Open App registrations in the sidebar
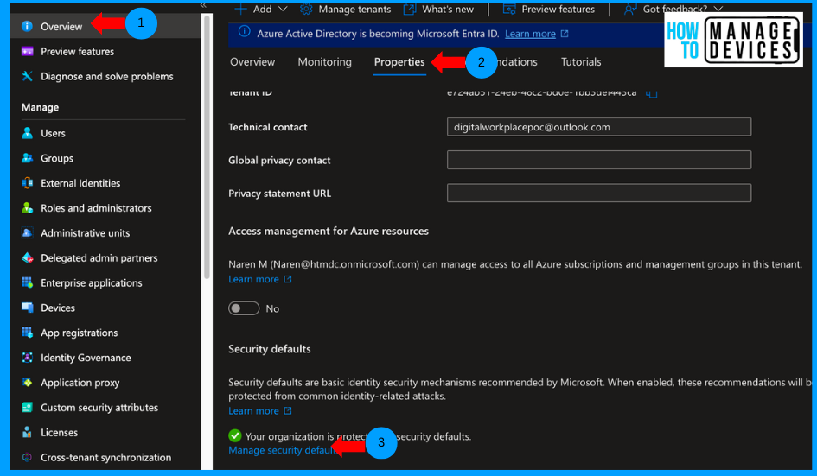 [80, 333]
